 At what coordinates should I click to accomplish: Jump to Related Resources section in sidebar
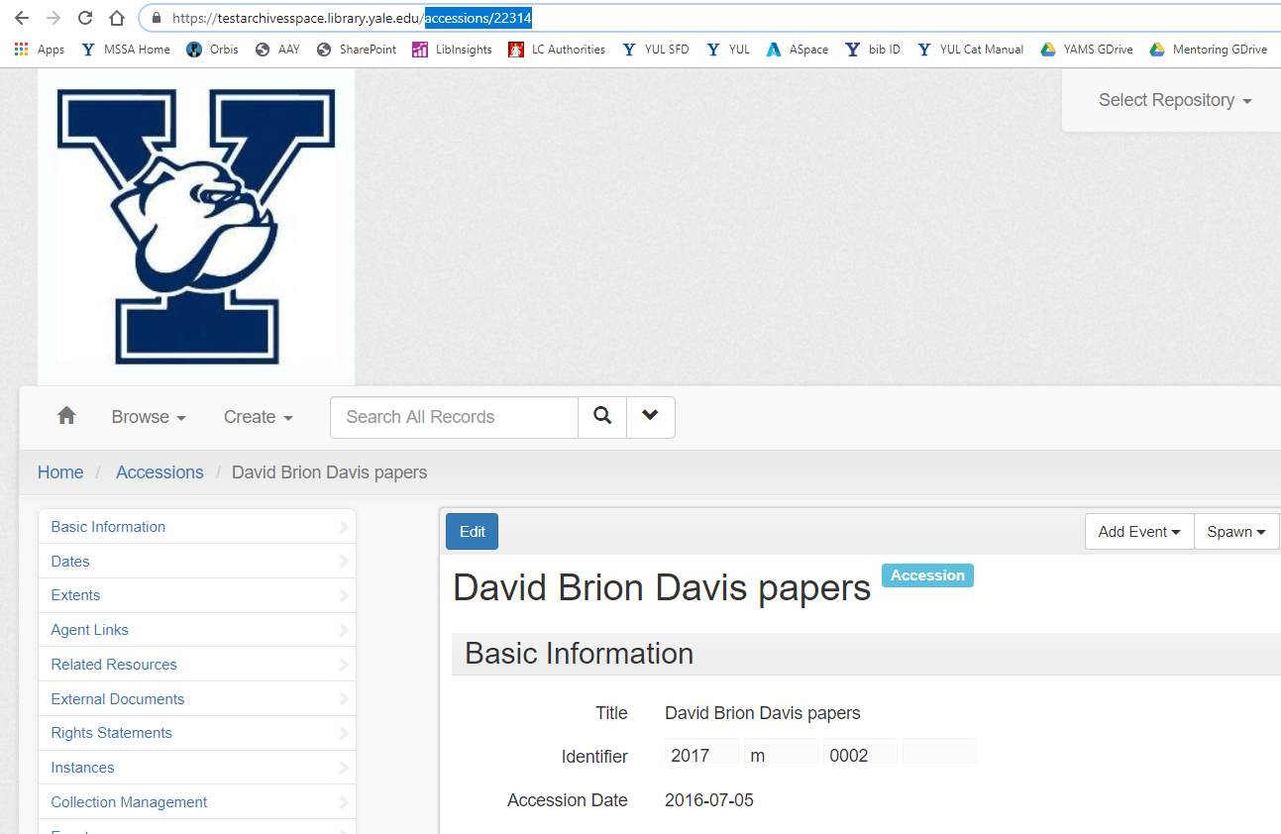pyautogui.click(x=196, y=665)
